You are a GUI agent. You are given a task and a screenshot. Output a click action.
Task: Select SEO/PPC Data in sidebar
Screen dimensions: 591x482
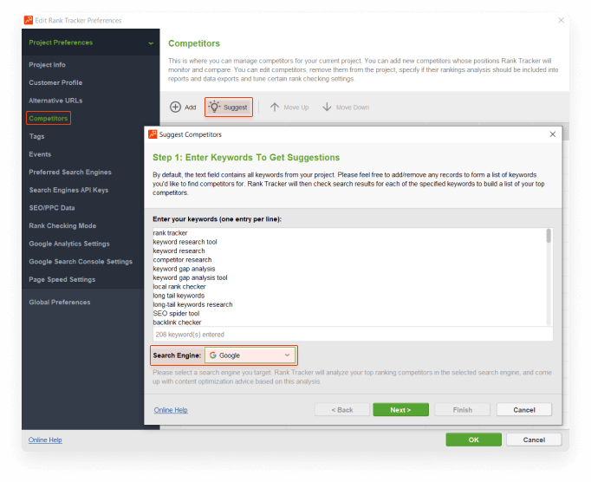[52, 208]
